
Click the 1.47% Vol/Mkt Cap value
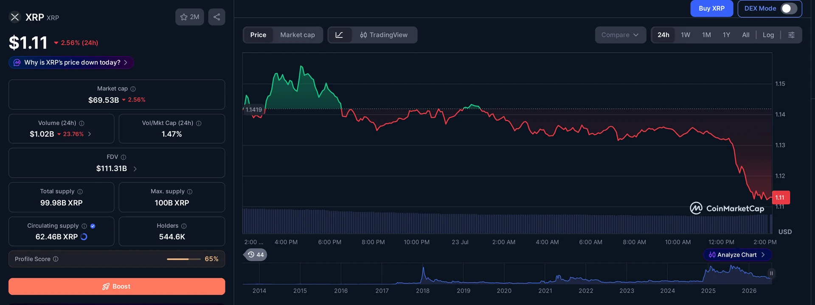point(171,134)
